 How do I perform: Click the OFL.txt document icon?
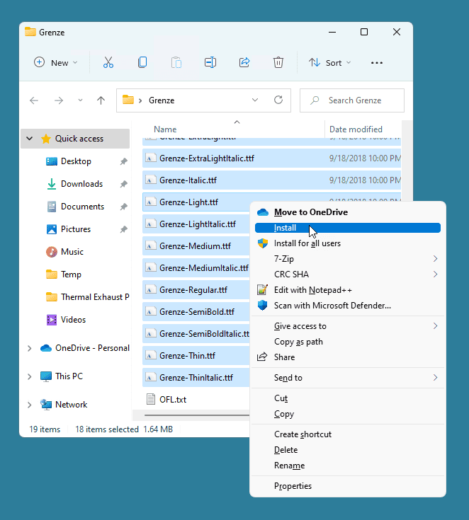click(x=151, y=399)
